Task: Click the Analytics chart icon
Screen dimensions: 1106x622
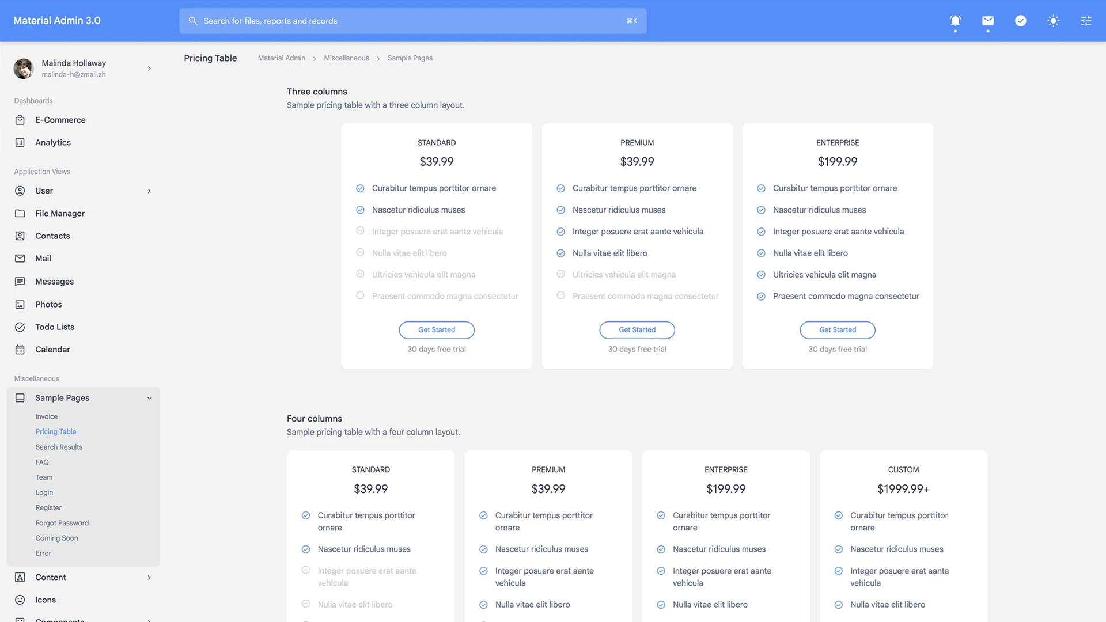Action: point(20,142)
